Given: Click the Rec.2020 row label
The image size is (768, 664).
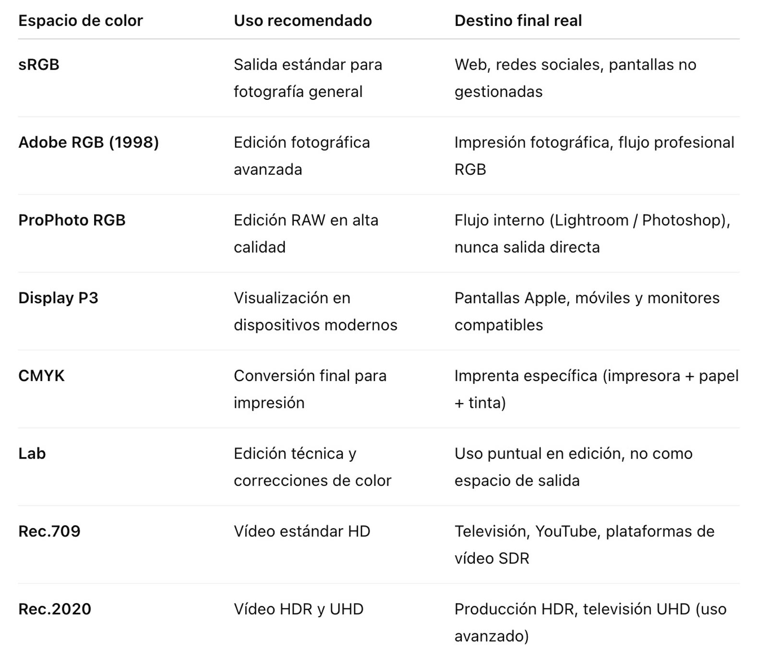Looking at the screenshot, I should [55, 609].
